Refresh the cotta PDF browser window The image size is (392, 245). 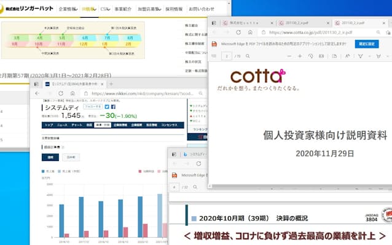[238, 32]
